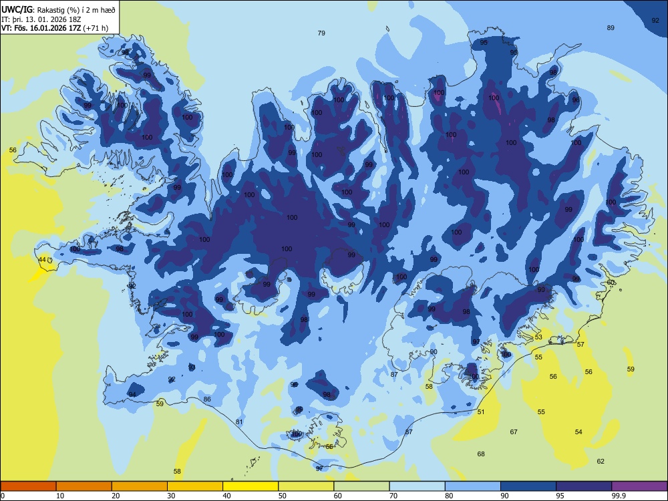Click the 20–30 legend color swatch
The image size is (668, 501).
point(140,486)
